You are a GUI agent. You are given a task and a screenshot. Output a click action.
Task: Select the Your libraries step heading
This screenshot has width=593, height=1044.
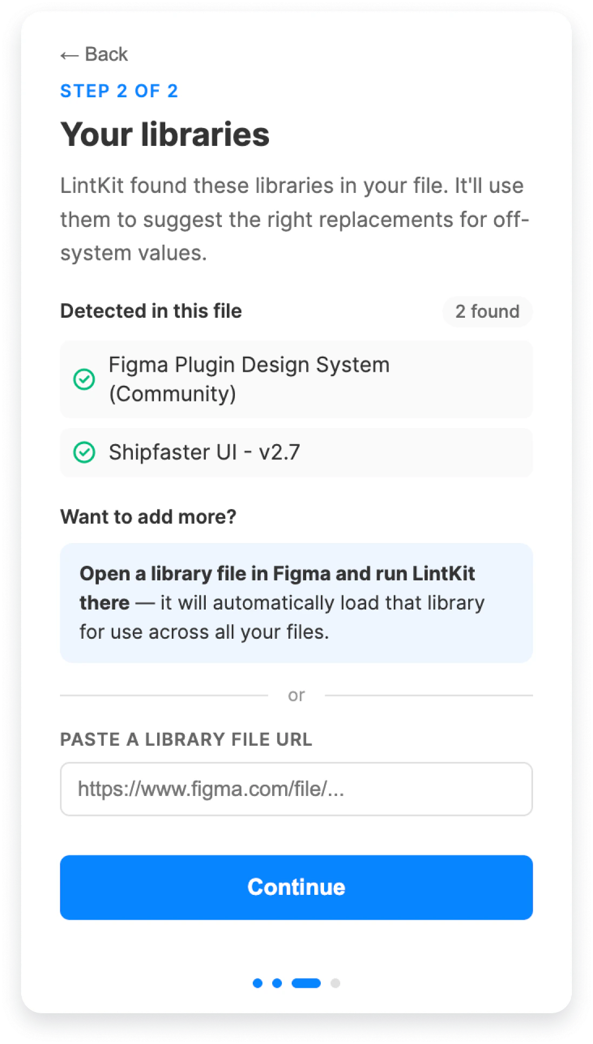point(165,136)
